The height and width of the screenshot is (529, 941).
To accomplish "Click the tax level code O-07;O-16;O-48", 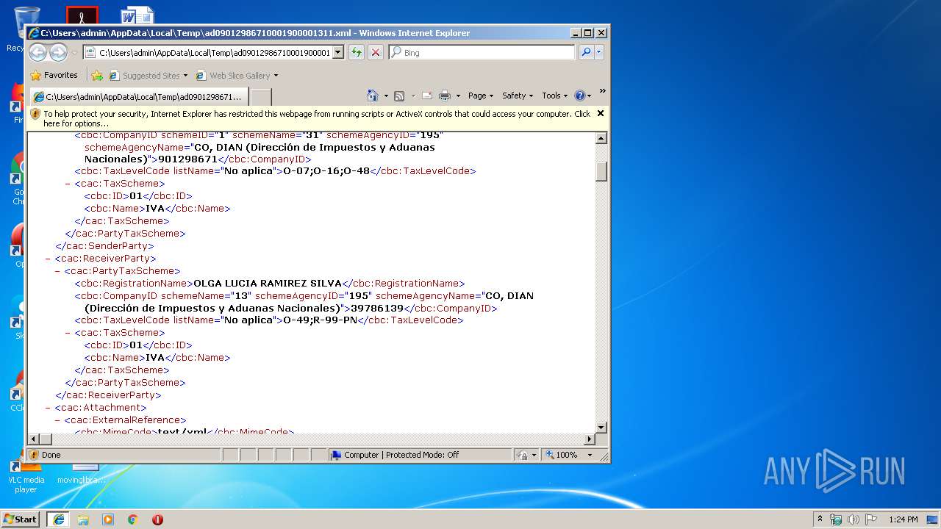I will [x=326, y=171].
